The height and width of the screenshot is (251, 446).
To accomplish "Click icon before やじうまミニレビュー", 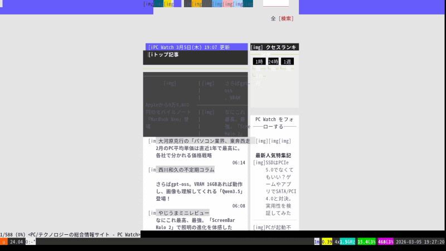I will pos(152,213).
